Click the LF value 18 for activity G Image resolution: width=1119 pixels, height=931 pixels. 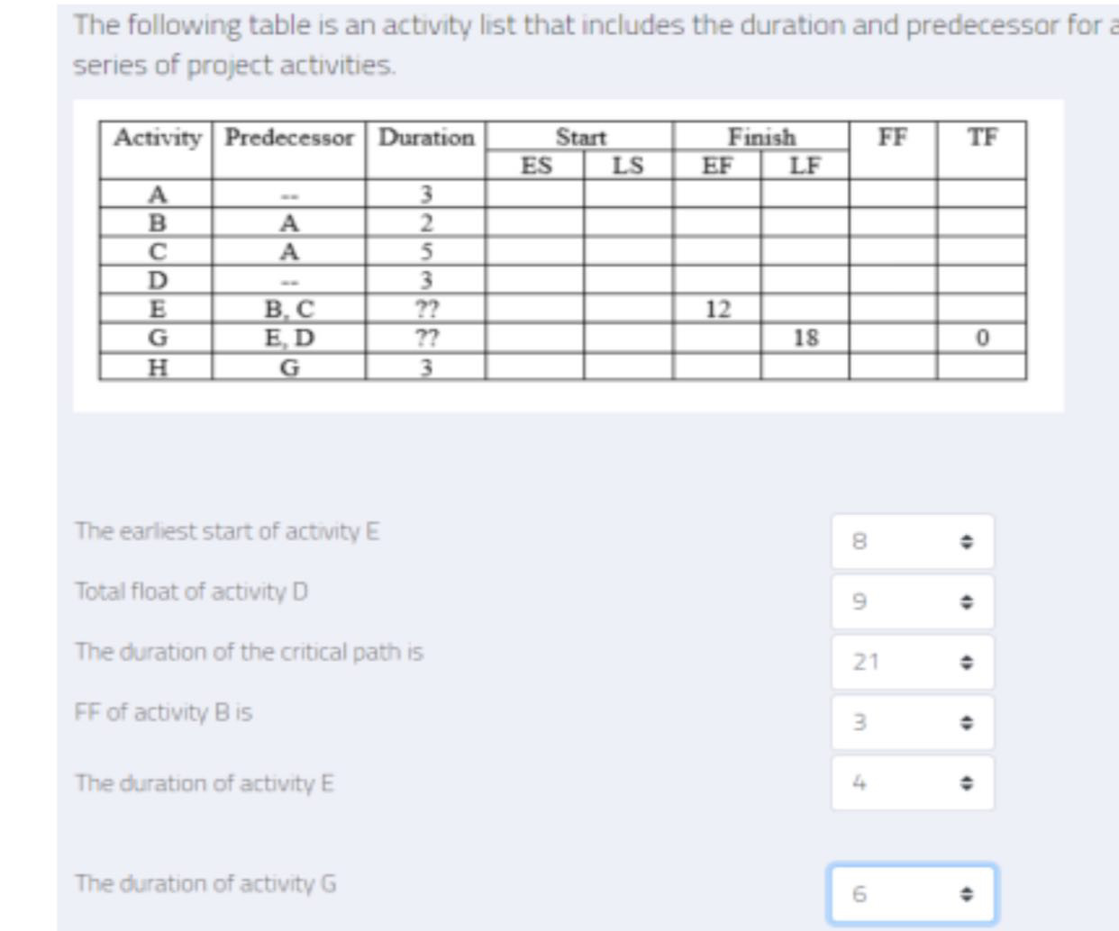806,336
